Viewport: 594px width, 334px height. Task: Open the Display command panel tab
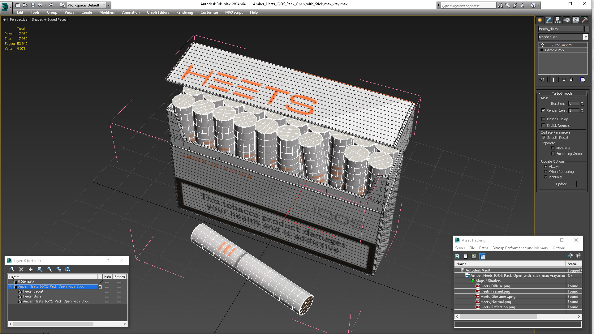576,20
